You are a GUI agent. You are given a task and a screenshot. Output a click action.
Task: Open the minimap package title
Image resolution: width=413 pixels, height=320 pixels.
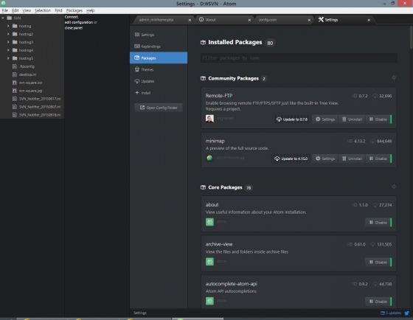pyautogui.click(x=215, y=141)
